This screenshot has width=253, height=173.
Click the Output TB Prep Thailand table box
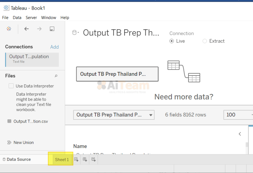[117, 74]
